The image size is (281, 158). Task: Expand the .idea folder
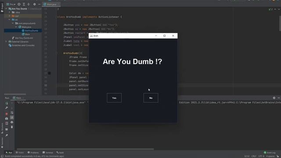click(10, 12)
